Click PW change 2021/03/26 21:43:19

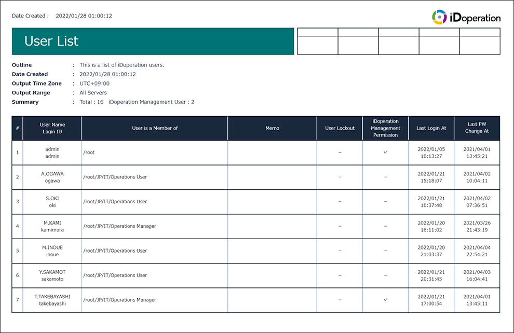(477, 226)
